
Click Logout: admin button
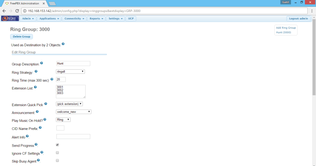(298, 19)
